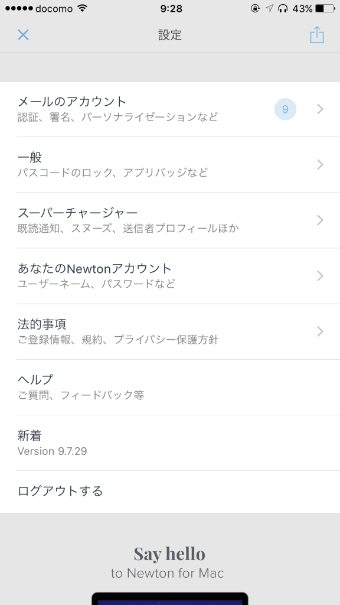The height and width of the screenshot is (605, 340).
Task: Tap the battery indicator in status bar
Action: point(325,8)
